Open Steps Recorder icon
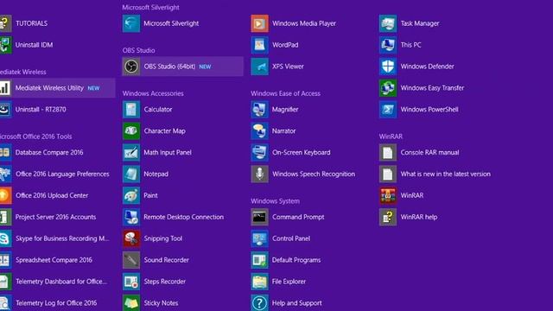This screenshot has width=553, height=311. tap(131, 282)
